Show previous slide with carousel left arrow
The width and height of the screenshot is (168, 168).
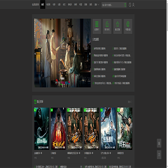[x=35, y=54]
